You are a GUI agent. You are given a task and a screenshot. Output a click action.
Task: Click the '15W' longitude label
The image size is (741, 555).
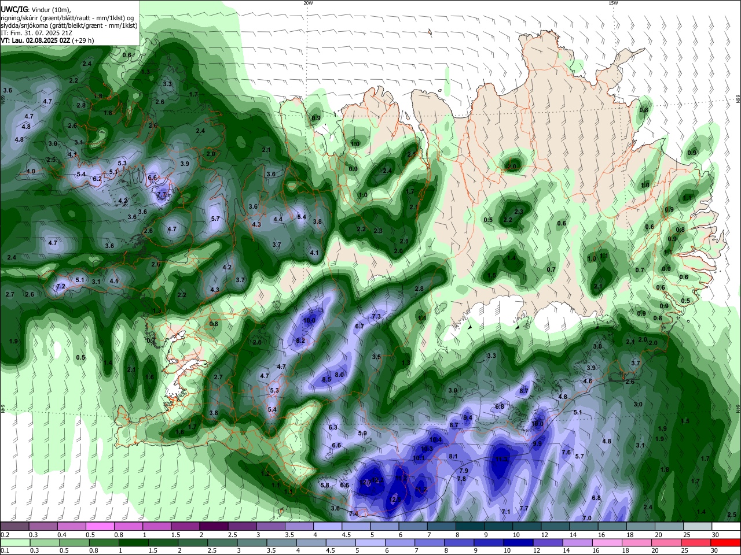(613, 3)
